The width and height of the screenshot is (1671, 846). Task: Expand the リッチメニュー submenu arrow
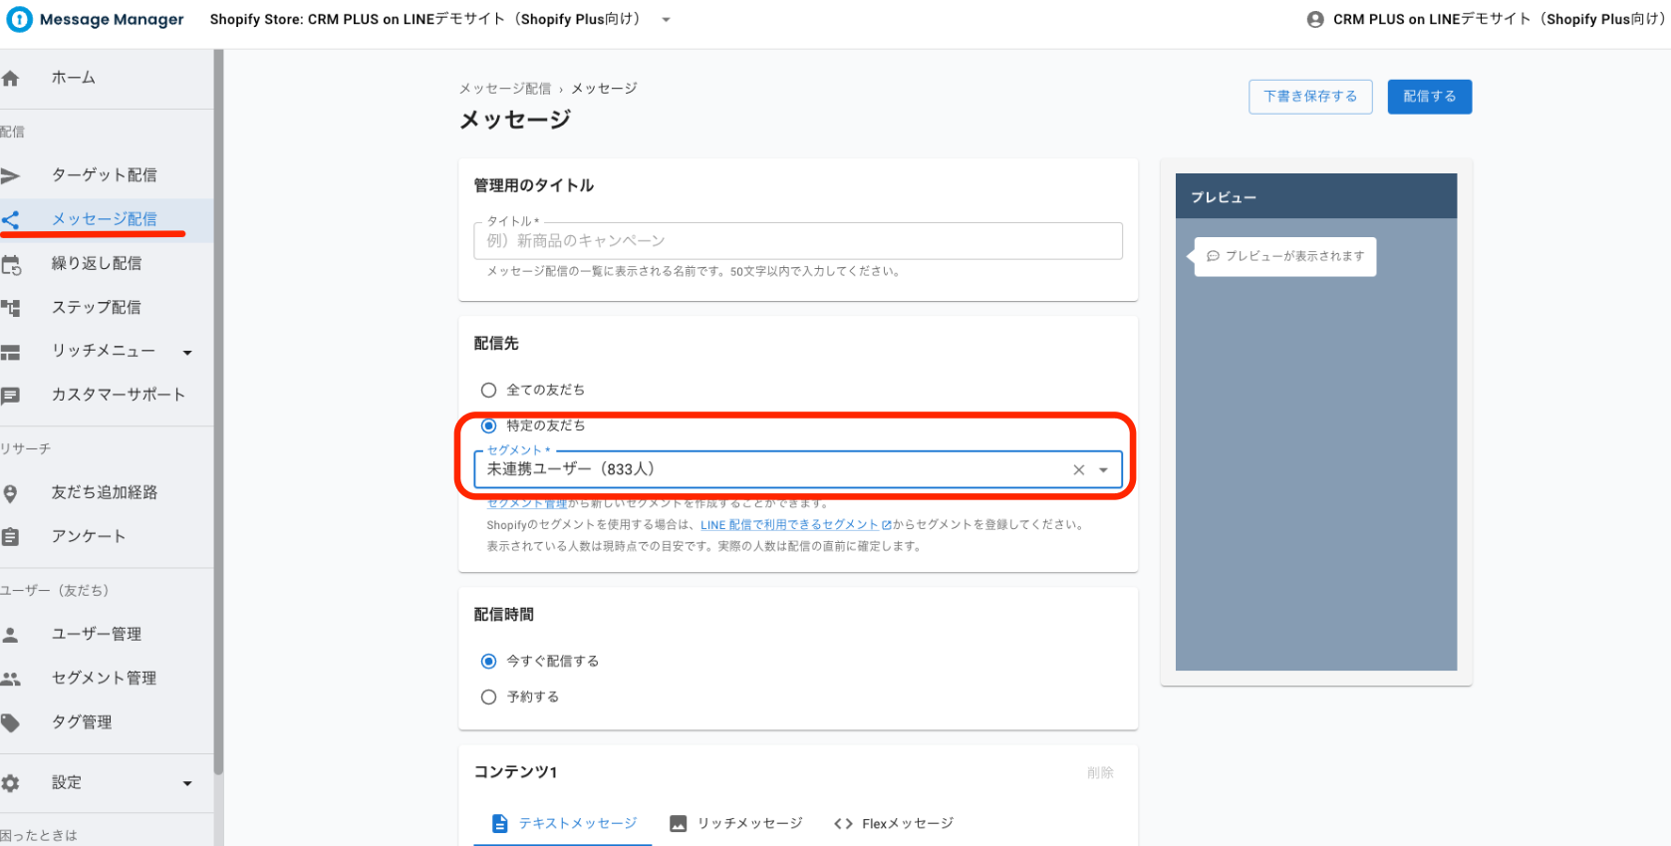[187, 353]
